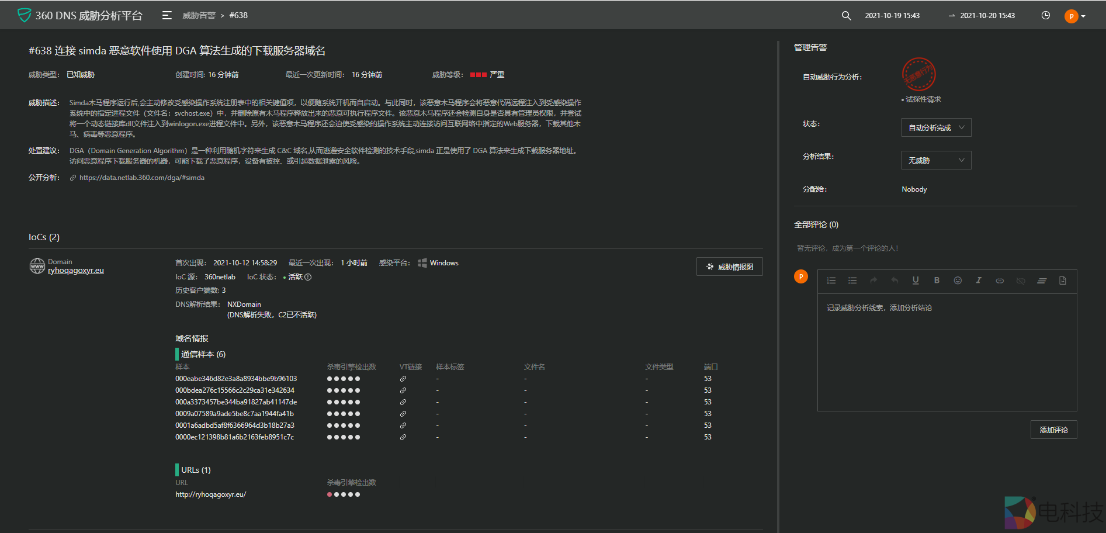Open the 分析结果 dropdown showing 无威胁
Image resolution: width=1106 pixels, height=533 pixels.
point(936,160)
